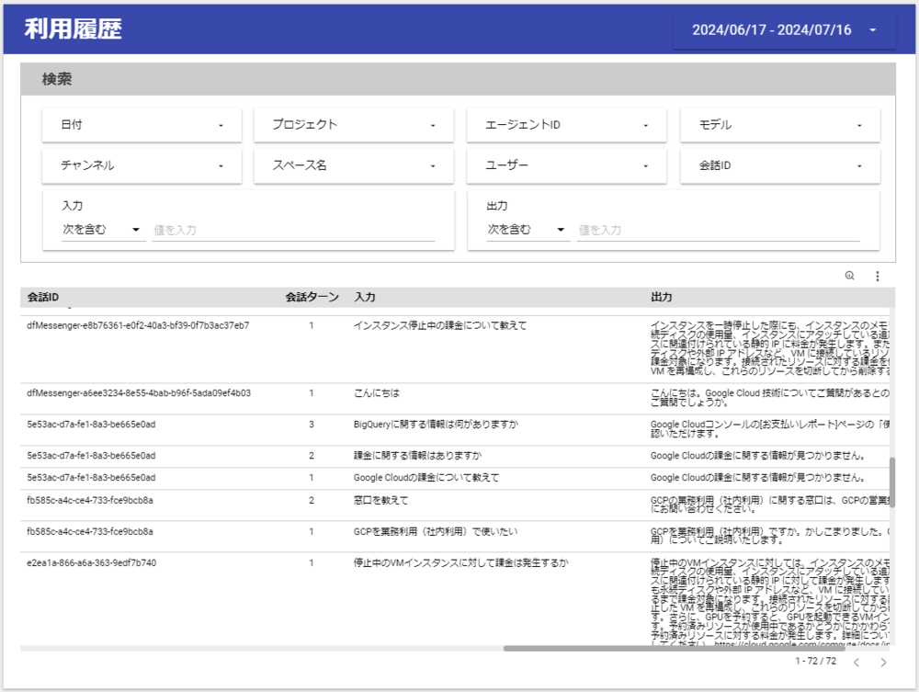Click the magnifier icon above the table
The width and height of the screenshot is (919, 692).
(x=849, y=276)
